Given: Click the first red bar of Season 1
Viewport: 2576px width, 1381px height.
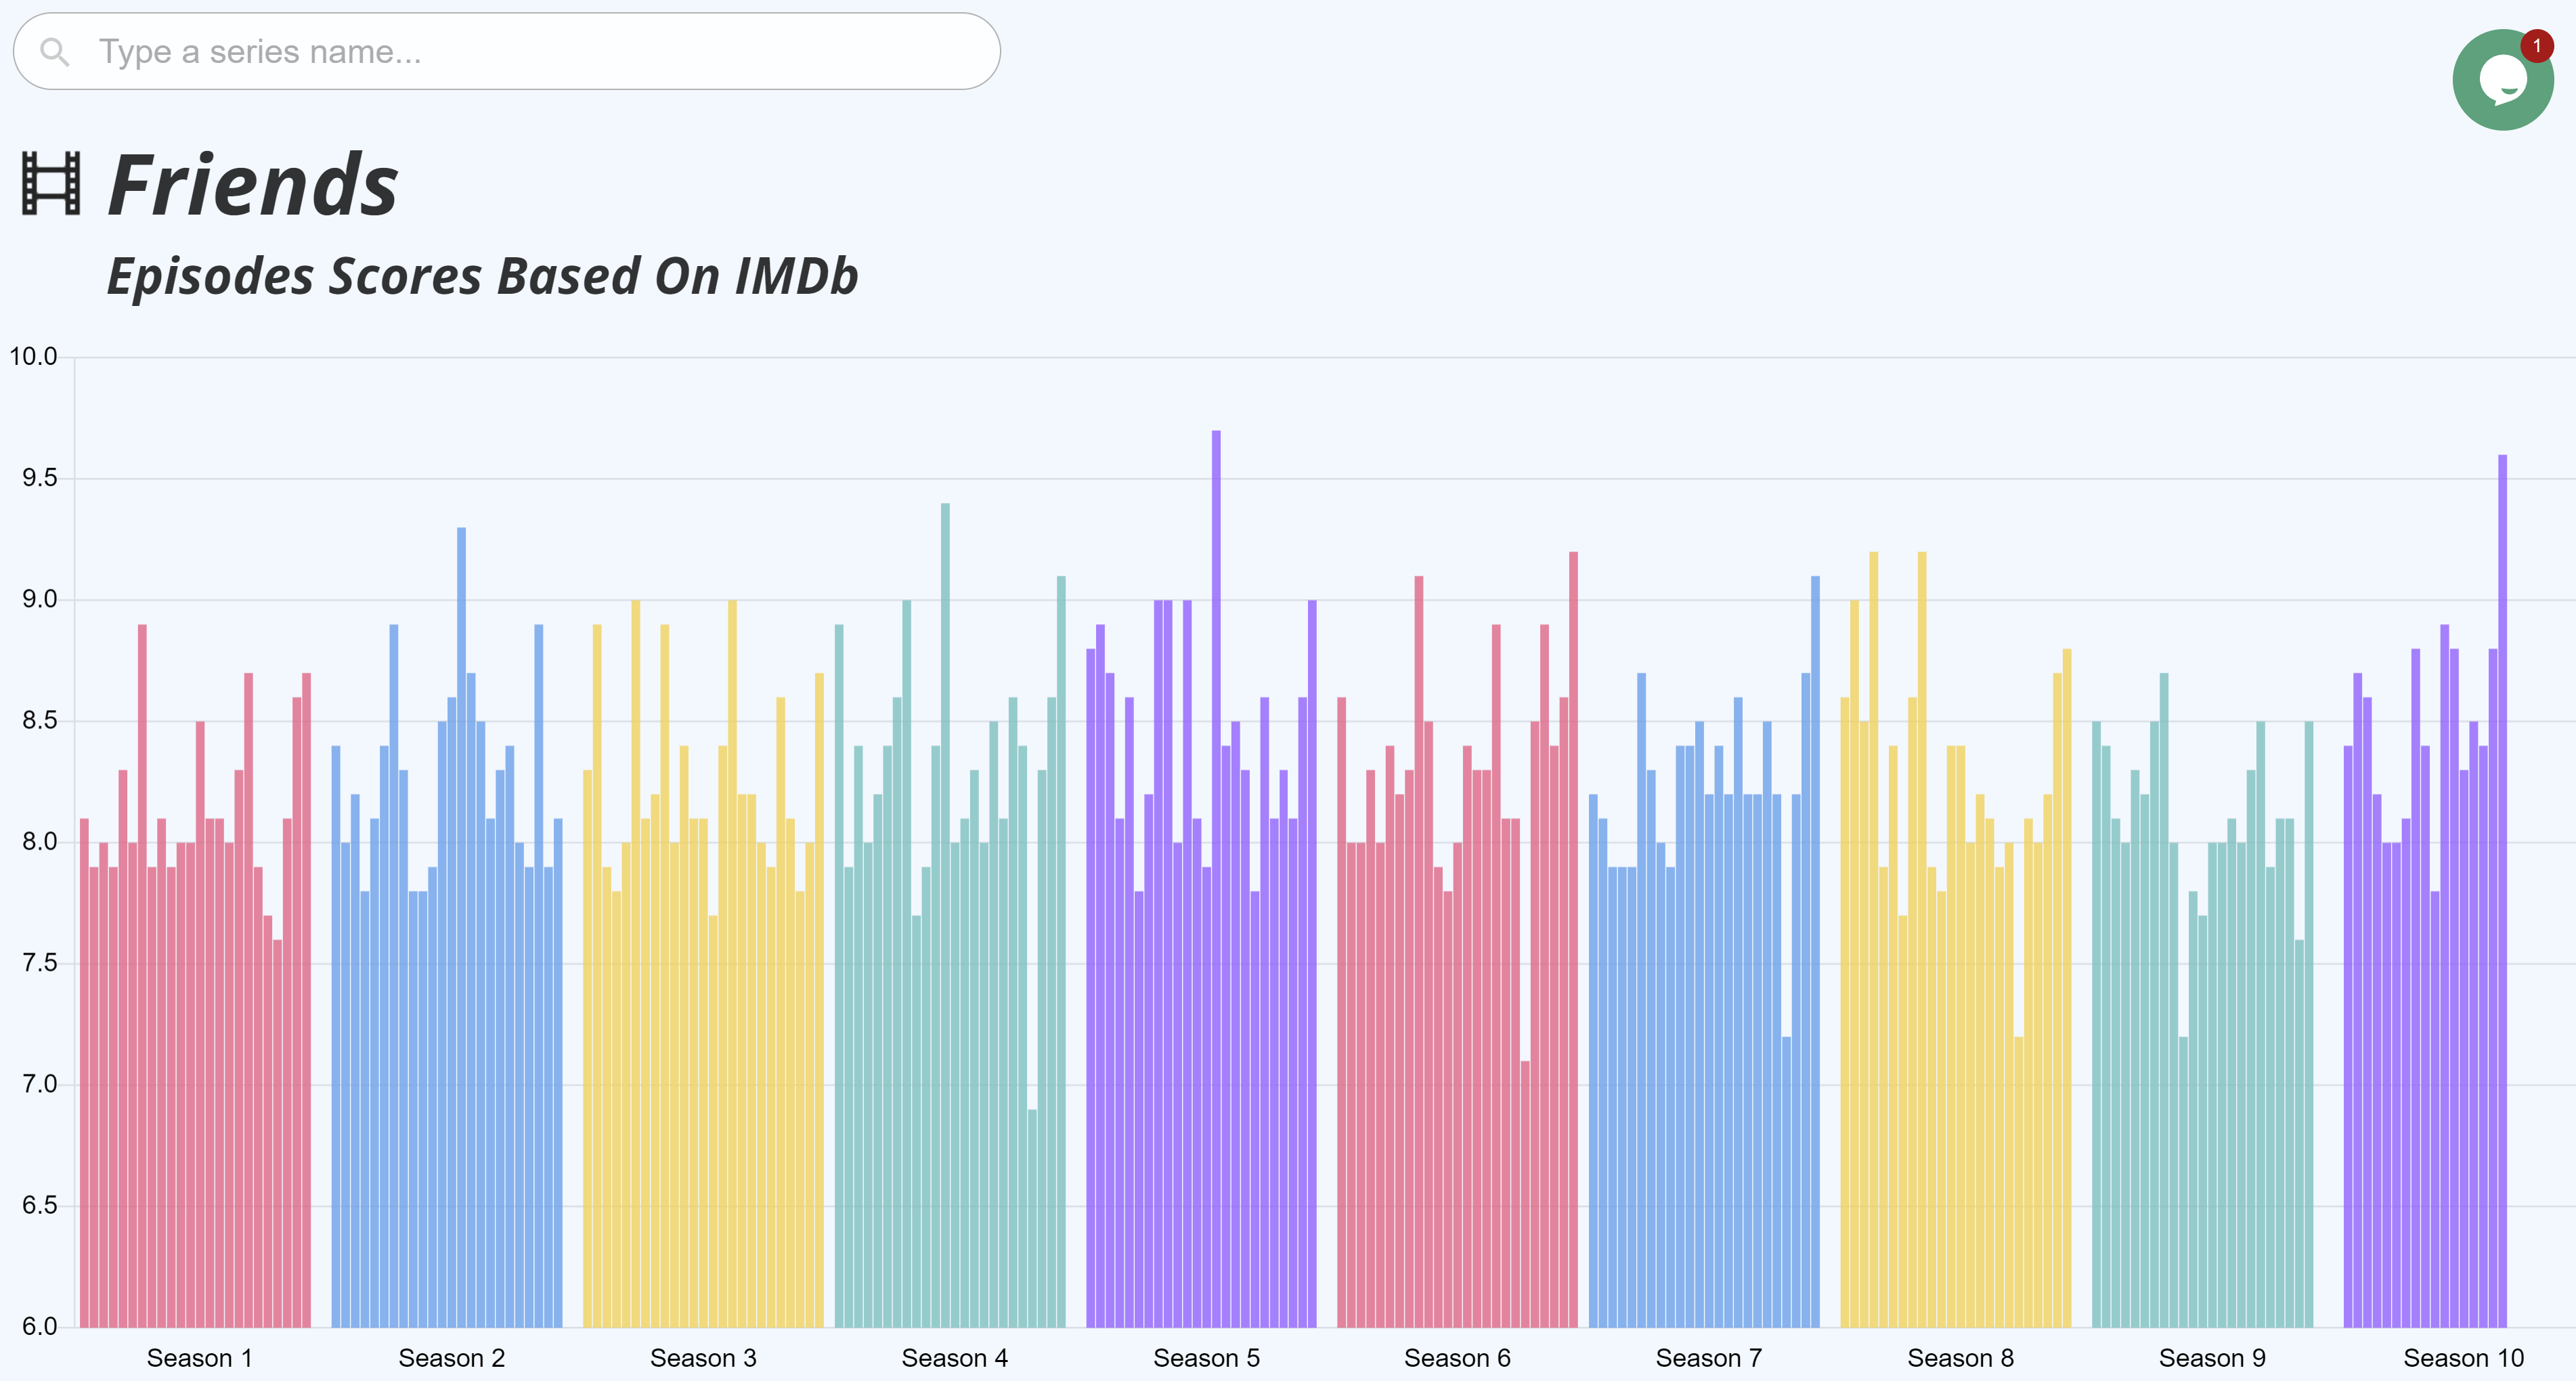Looking at the screenshot, I should coord(84,1073).
